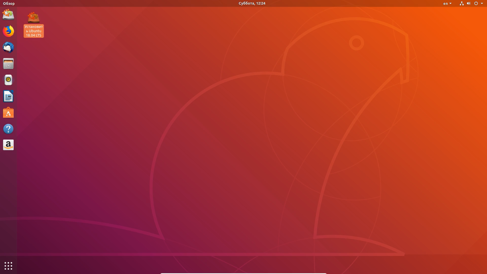
Task: Open the Ubuntu installer in the dock
Action: [8, 15]
